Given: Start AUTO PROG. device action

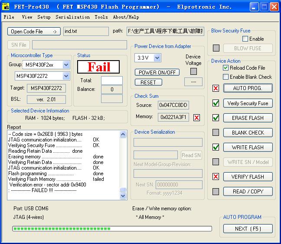Looking at the screenshot, I should click(x=248, y=88).
